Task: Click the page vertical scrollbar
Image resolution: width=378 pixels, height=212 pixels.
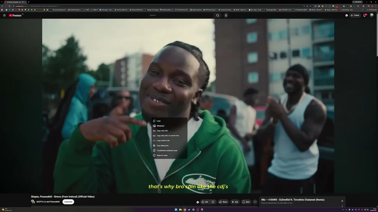Action: [377, 35]
